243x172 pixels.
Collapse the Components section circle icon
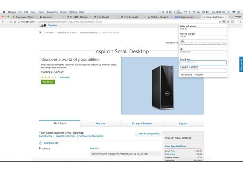tap(41, 143)
